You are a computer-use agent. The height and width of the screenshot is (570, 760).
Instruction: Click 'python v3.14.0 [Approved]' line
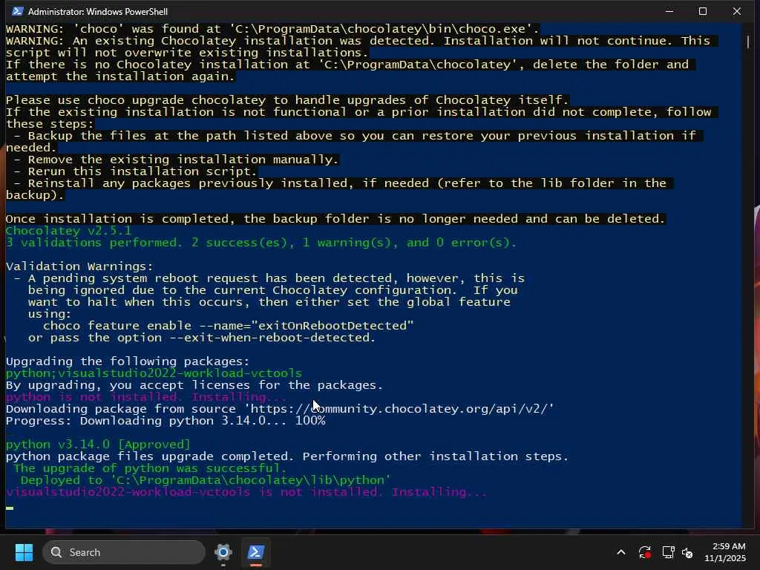pyautogui.click(x=98, y=445)
